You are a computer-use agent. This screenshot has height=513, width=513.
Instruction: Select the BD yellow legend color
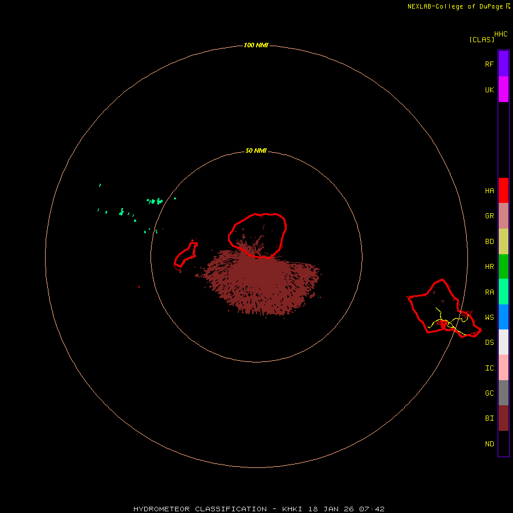[x=503, y=242]
